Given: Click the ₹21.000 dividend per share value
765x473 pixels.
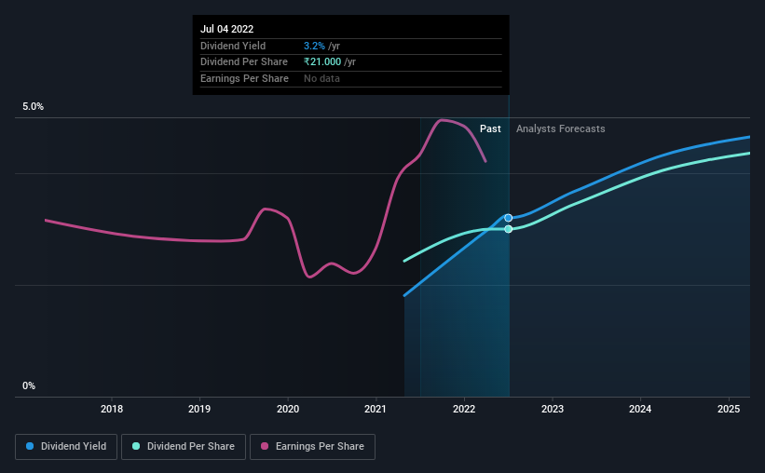Looking at the screenshot, I should (x=322, y=62).
